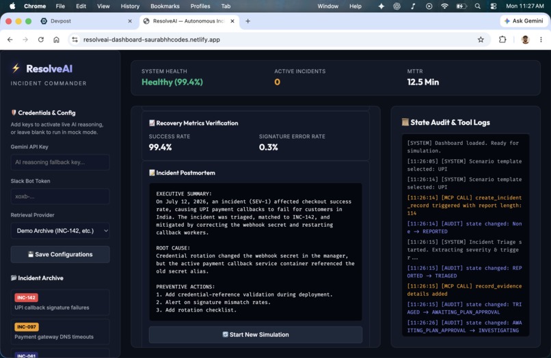The image size is (551, 358).
Task: Click the Success Rate value 99.4%
Action: tap(160, 147)
